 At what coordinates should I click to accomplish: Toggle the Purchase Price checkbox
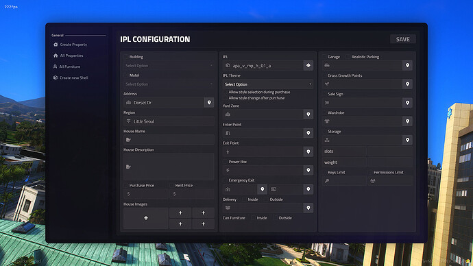point(126,185)
